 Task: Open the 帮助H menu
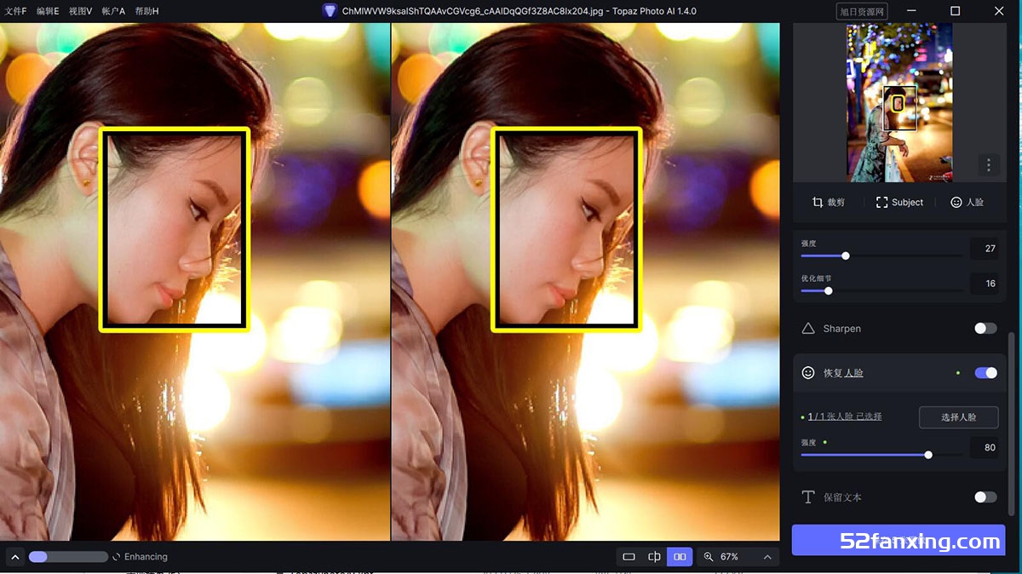[146, 11]
